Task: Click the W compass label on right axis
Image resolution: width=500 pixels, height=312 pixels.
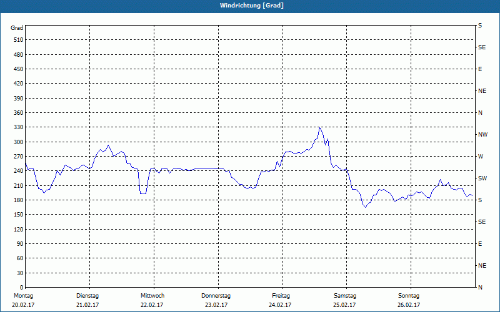Action: [x=481, y=157]
